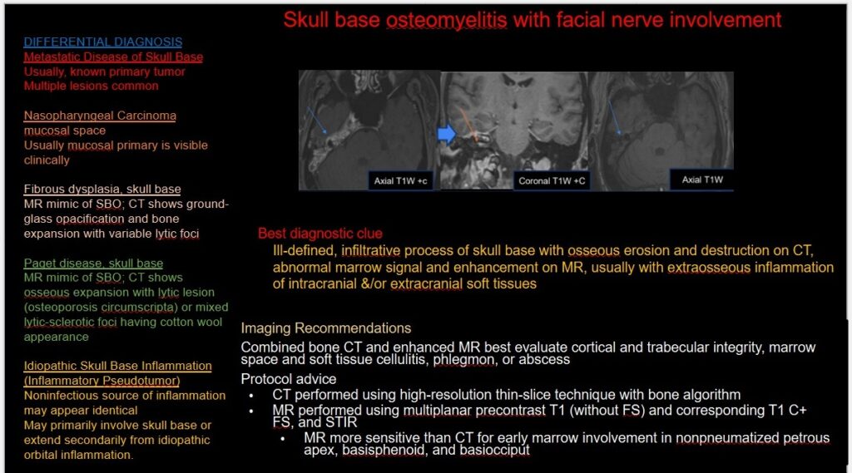
Task: Click 'expansion with variable lytic foci' line
Action: [x=111, y=234]
